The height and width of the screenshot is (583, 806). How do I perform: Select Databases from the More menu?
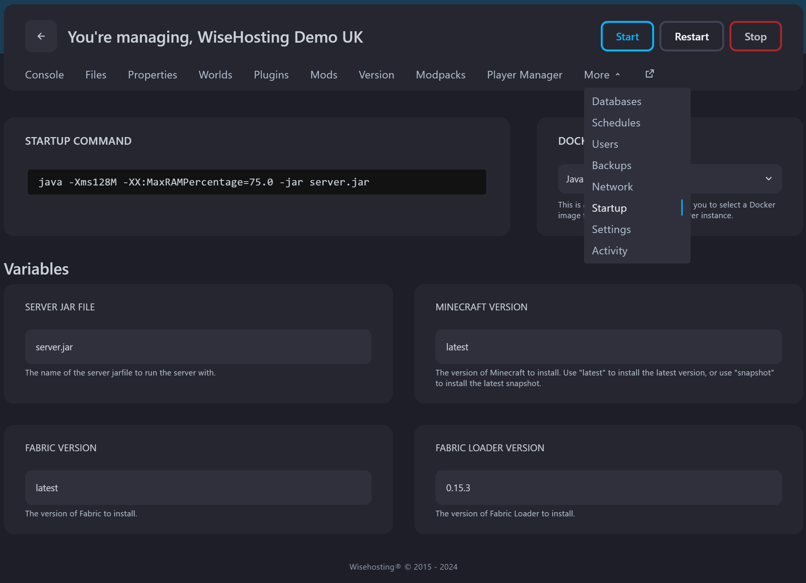click(616, 101)
